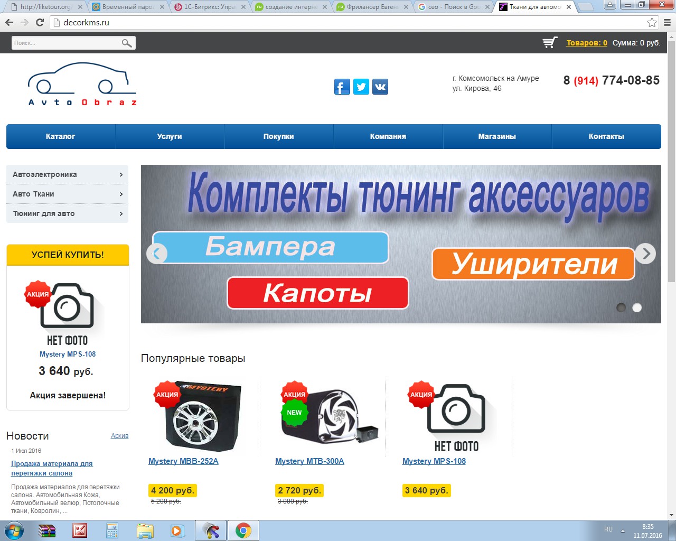Open Товаров: 0 cart link
Image resolution: width=676 pixels, height=541 pixels.
(587, 43)
